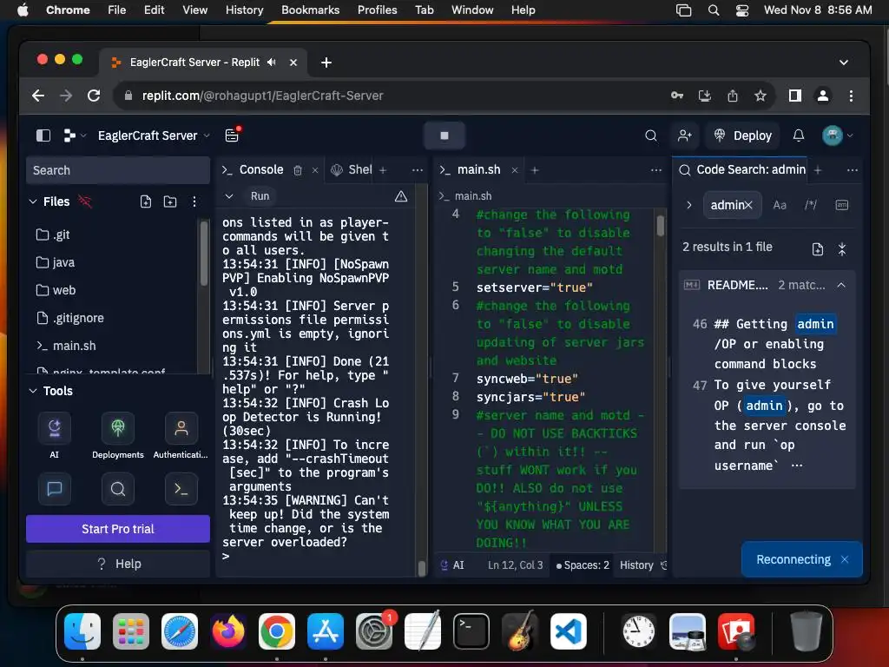Launch Visual Studio Code from the Dock
889x667 pixels.
coord(568,632)
